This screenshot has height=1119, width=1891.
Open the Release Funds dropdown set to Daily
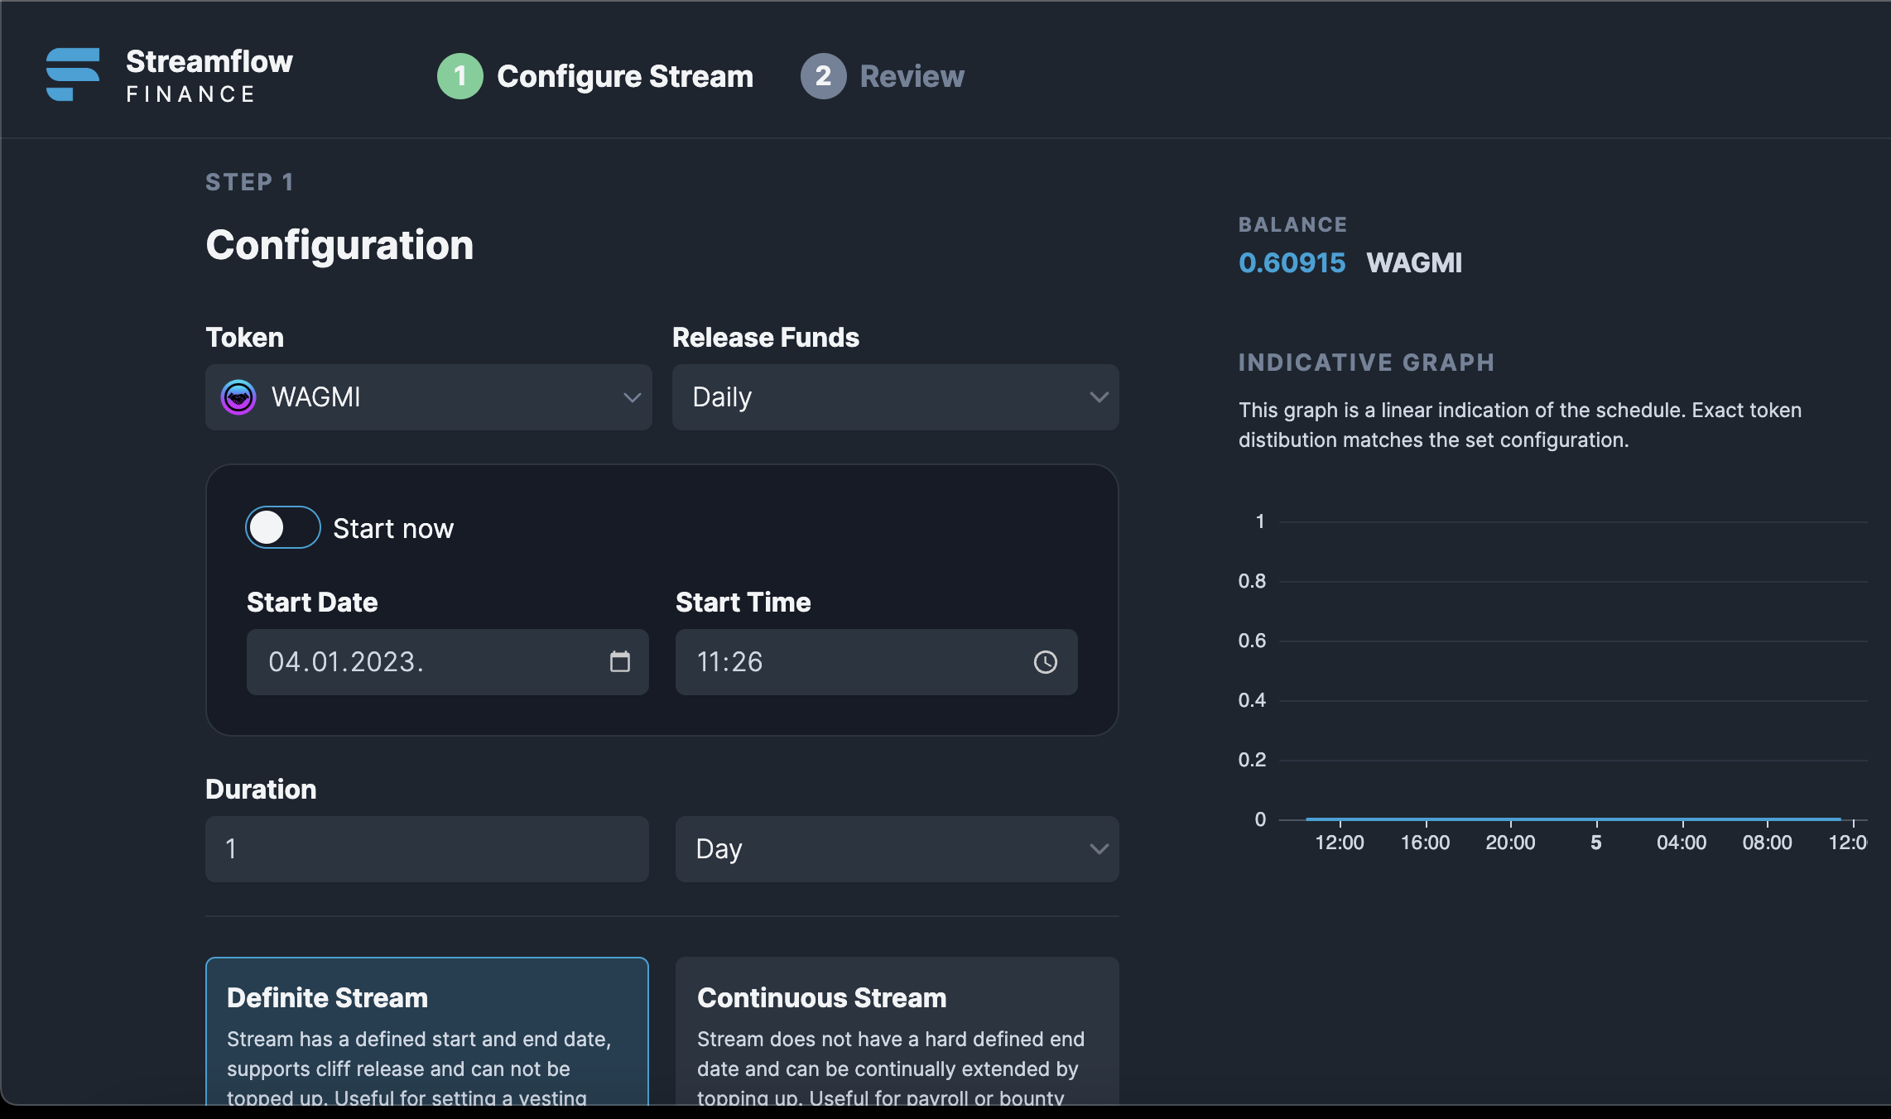point(896,397)
